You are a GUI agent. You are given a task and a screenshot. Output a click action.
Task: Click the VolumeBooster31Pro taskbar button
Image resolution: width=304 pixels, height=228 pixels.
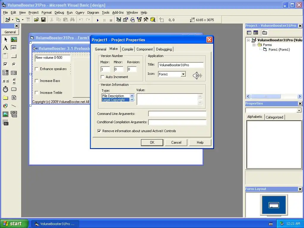point(55,224)
